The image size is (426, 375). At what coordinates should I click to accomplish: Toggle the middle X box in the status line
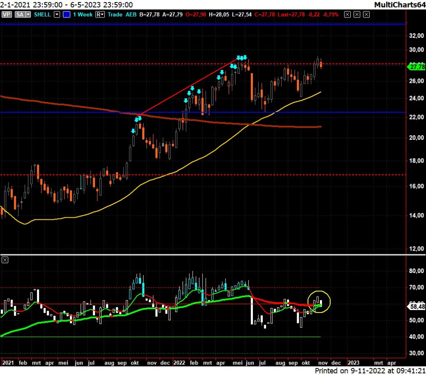[x=357, y=15]
